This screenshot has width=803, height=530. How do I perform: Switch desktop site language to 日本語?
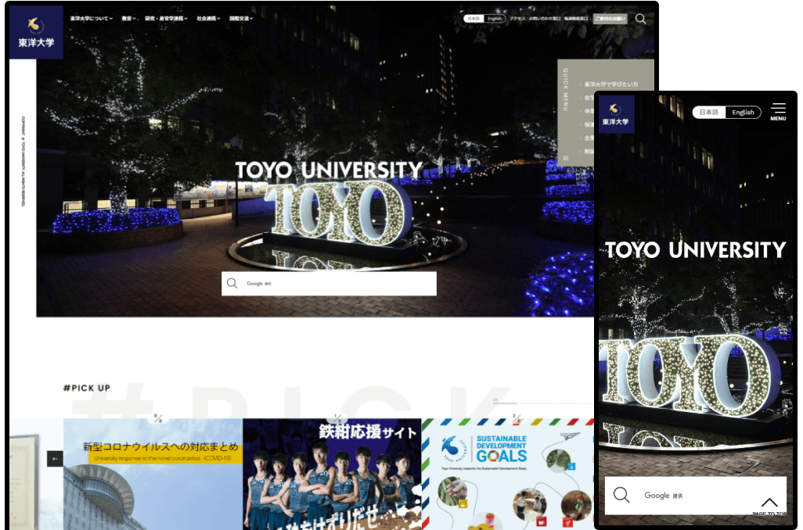click(x=474, y=19)
